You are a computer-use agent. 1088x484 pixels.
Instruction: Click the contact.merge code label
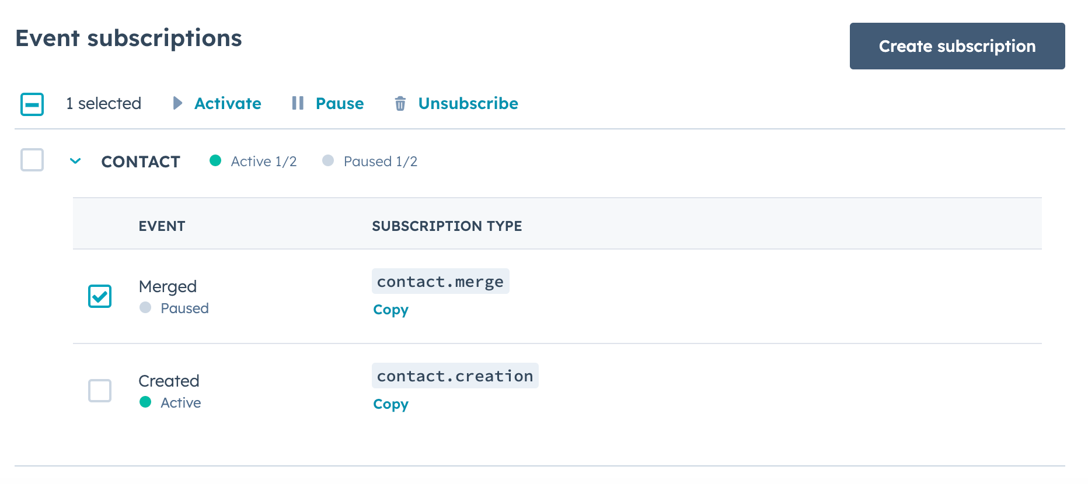point(440,282)
